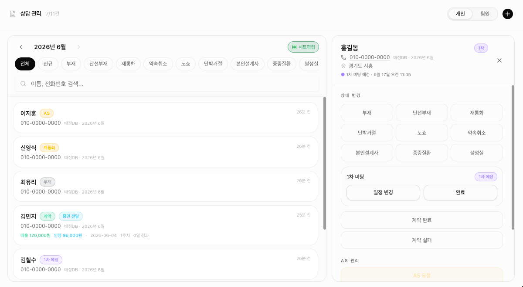Focus the name and phone search field
523x287 pixels.
tap(167, 83)
